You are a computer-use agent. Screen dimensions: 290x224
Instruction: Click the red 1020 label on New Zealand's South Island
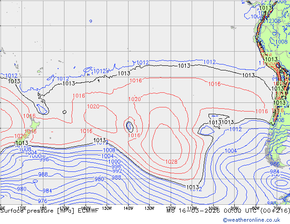click(20, 136)
